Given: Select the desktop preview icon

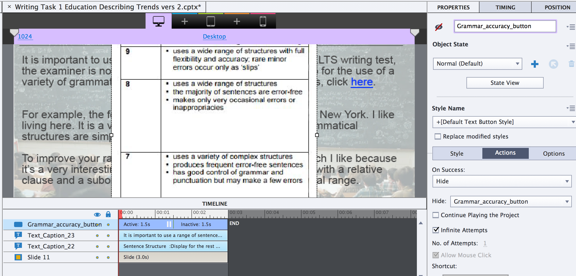Looking at the screenshot, I should tap(158, 21).
